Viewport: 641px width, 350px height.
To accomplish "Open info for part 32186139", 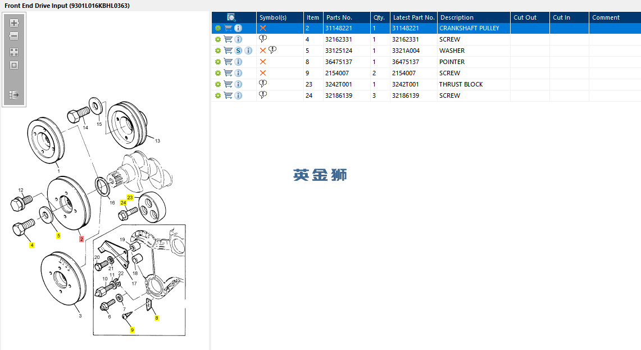I will click(238, 96).
